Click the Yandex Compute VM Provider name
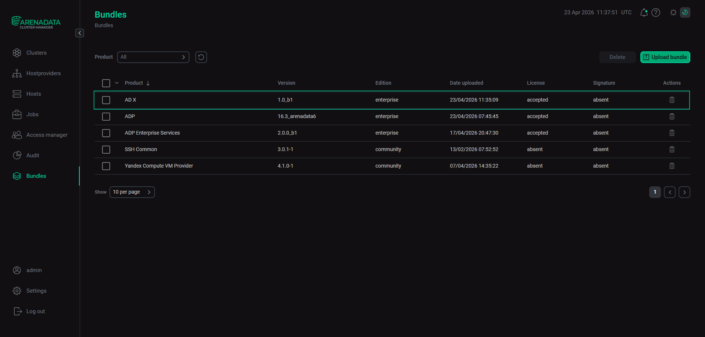Image resolution: width=705 pixels, height=337 pixels. [159, 166]
